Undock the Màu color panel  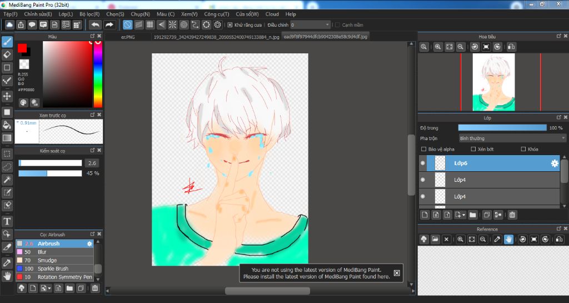point(93,36)
